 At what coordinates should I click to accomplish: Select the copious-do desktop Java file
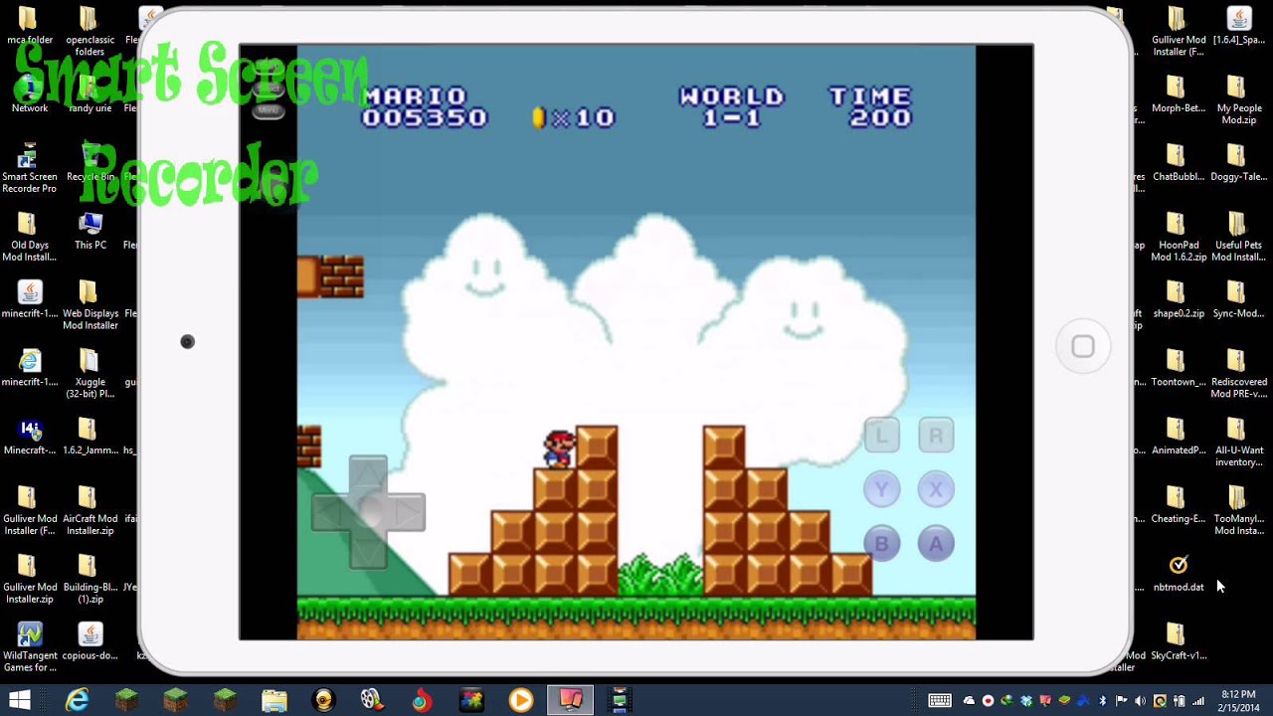90,642
